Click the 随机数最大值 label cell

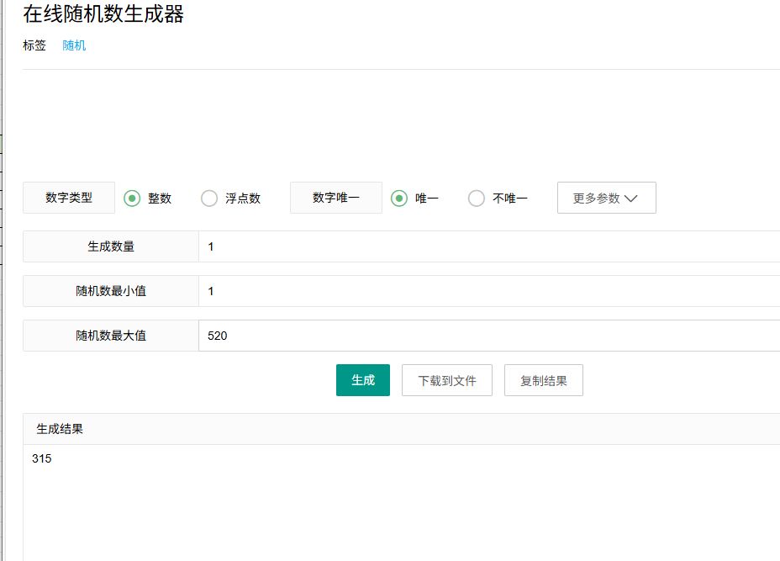coord(110,336)
